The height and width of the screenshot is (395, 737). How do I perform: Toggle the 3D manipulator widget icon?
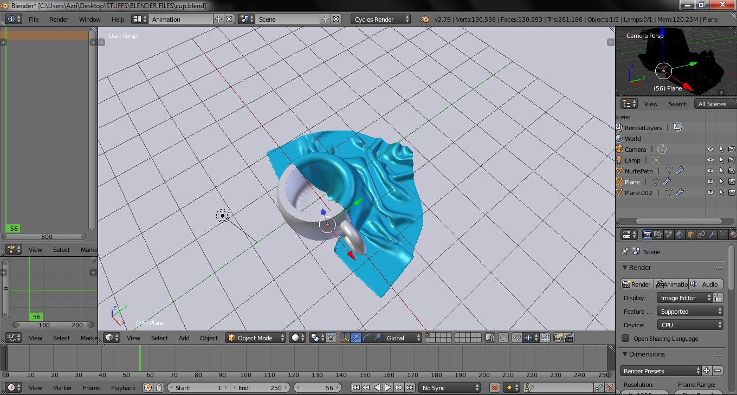(x=345, y=338)
